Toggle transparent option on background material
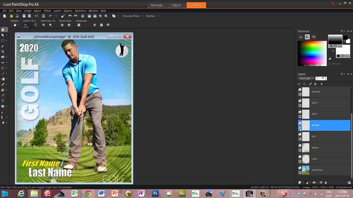353x198 pixels. point(347,56)
